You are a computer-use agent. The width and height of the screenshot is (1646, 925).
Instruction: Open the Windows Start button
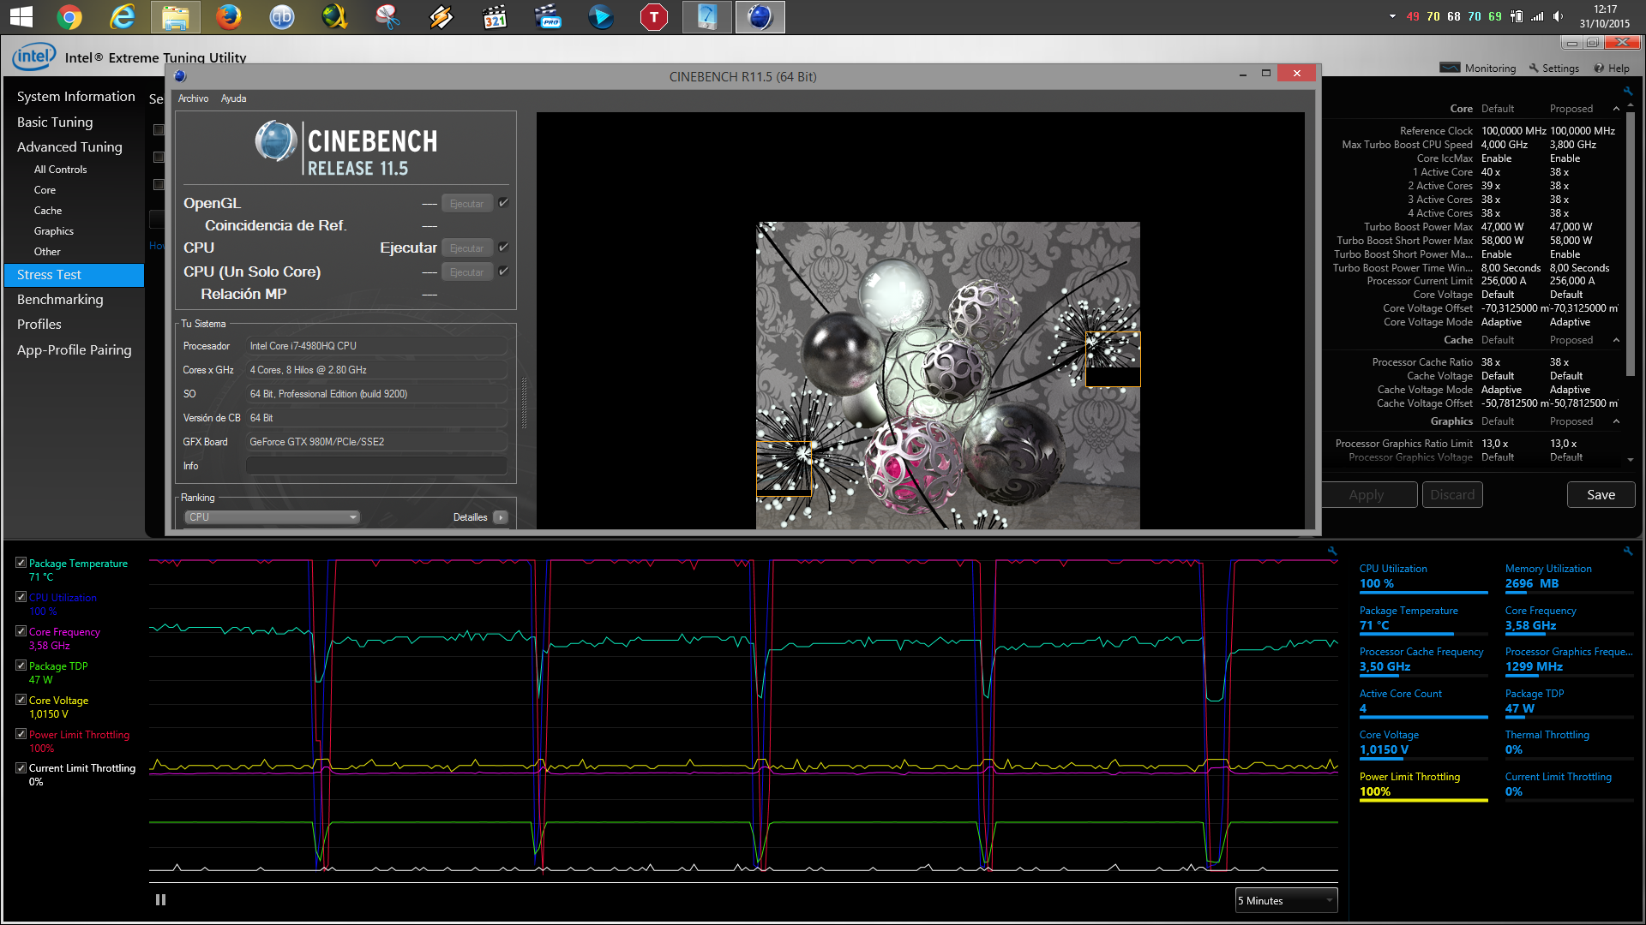(21, 16)
